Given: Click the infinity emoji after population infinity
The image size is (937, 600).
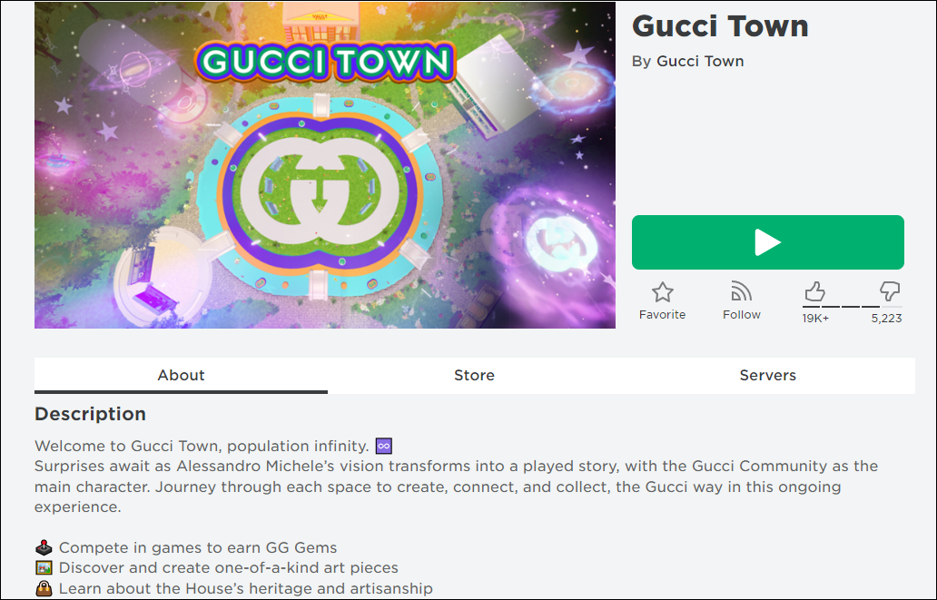Looking at the screenshot, I should (x=383, y=446).
